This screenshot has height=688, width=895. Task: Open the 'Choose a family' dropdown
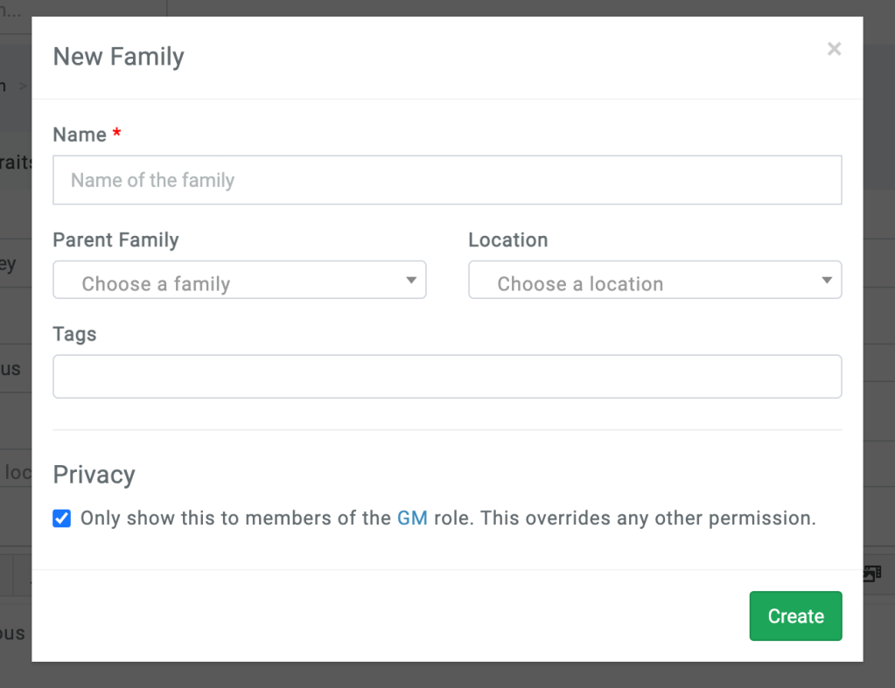point(240,280)
